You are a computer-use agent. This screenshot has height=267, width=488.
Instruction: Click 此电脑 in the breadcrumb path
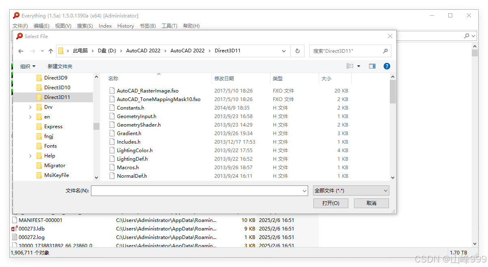pyautogui.click(x=80, y=51)
